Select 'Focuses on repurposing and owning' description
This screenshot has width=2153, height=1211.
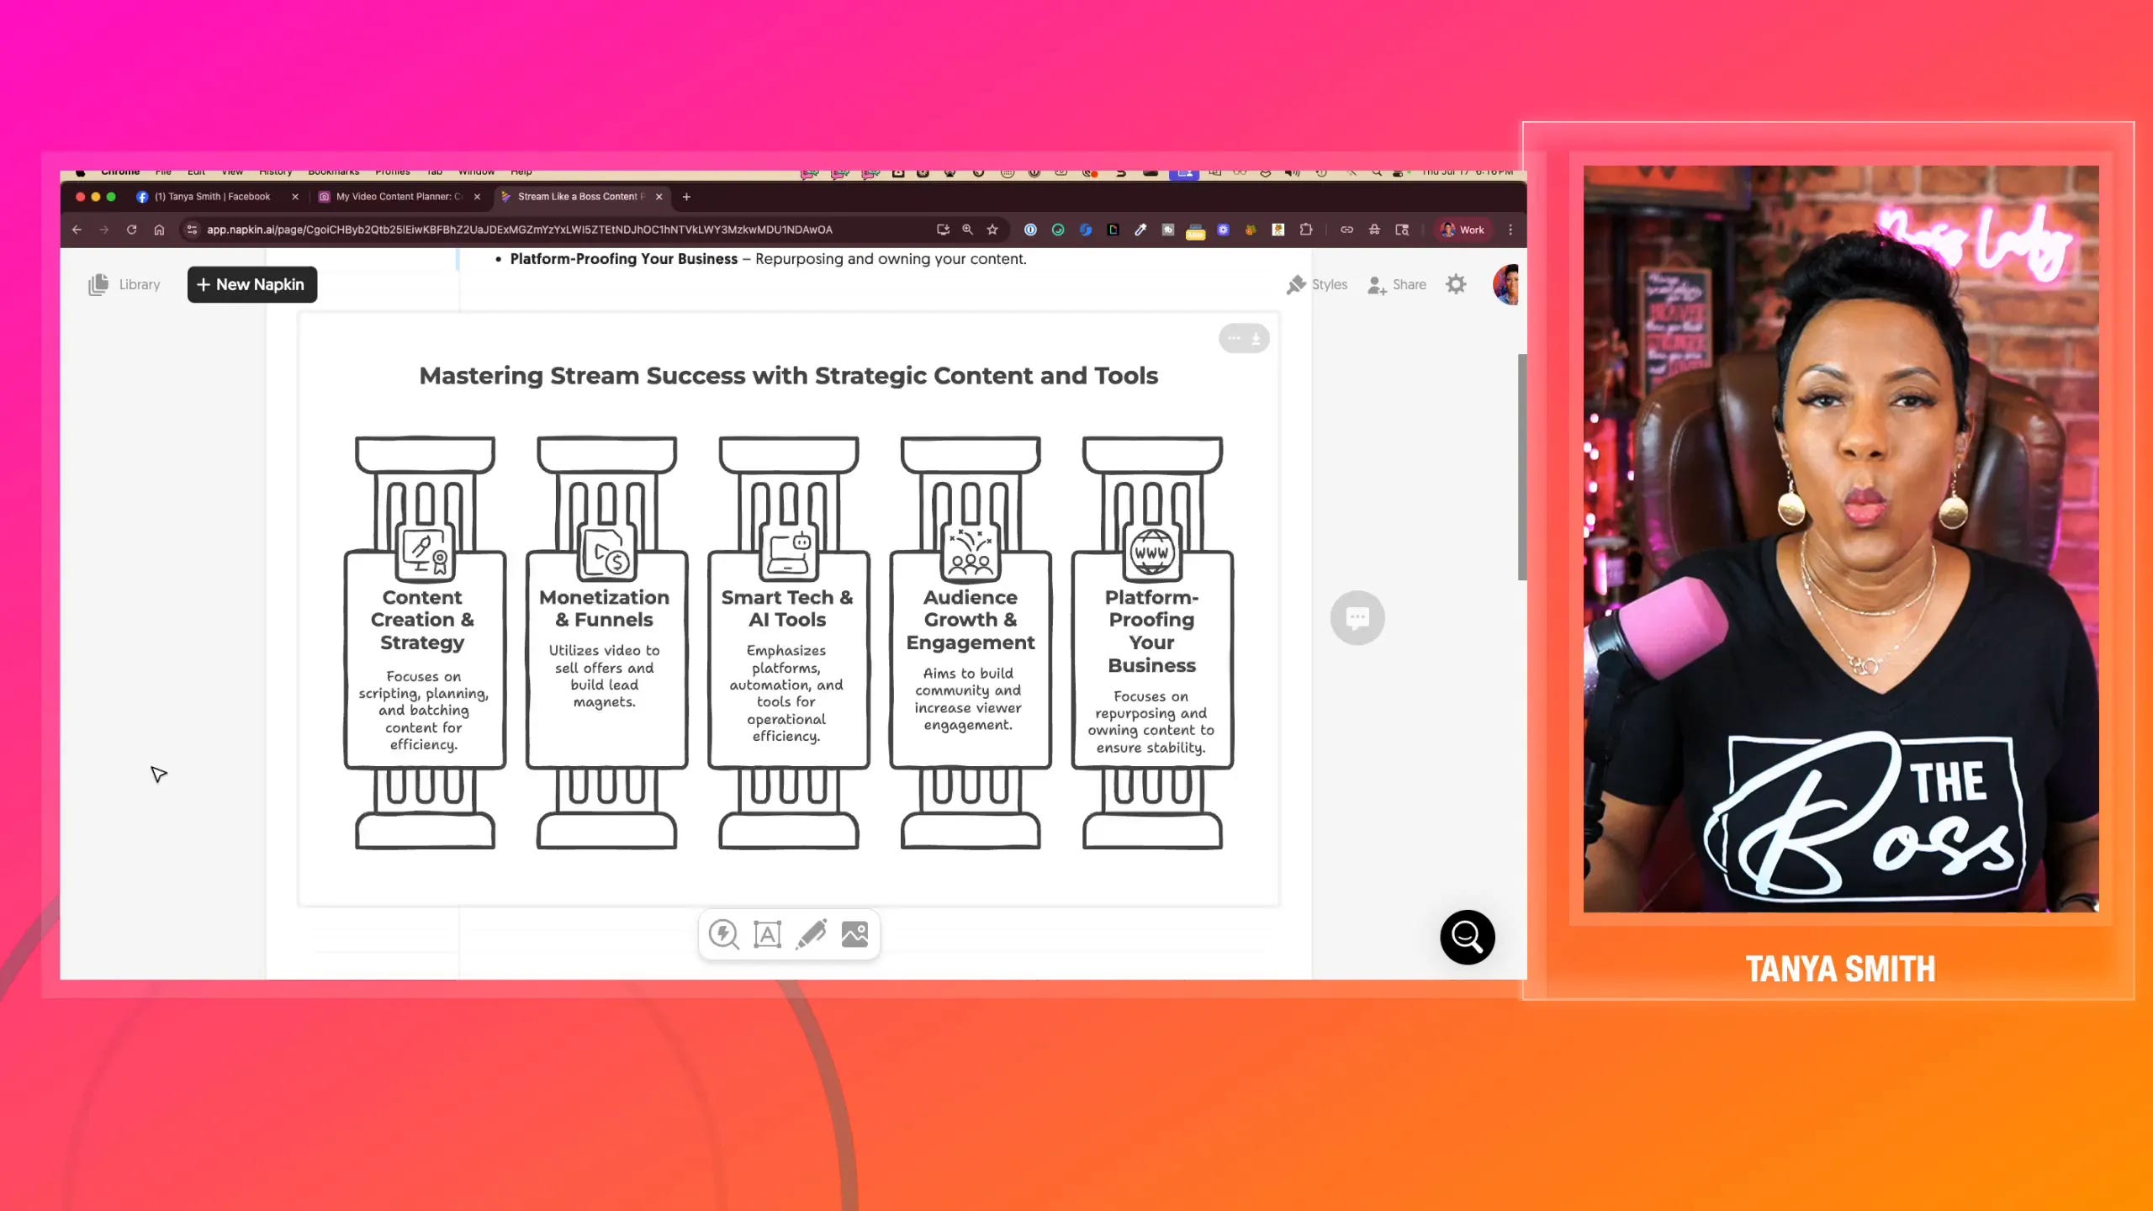click(x=1151, y=722)
